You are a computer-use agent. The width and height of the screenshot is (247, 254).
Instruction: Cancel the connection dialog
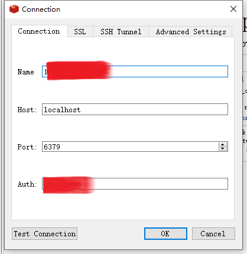click(x=213, y=234)
